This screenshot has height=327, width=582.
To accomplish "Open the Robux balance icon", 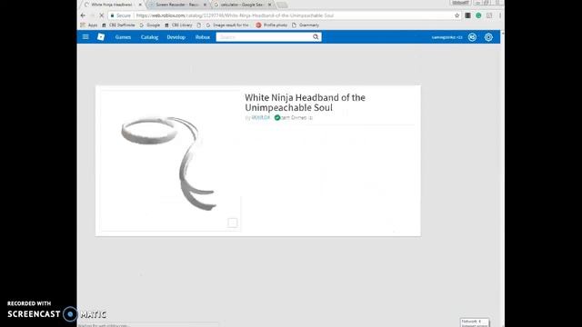I will (x=472, y=37).
